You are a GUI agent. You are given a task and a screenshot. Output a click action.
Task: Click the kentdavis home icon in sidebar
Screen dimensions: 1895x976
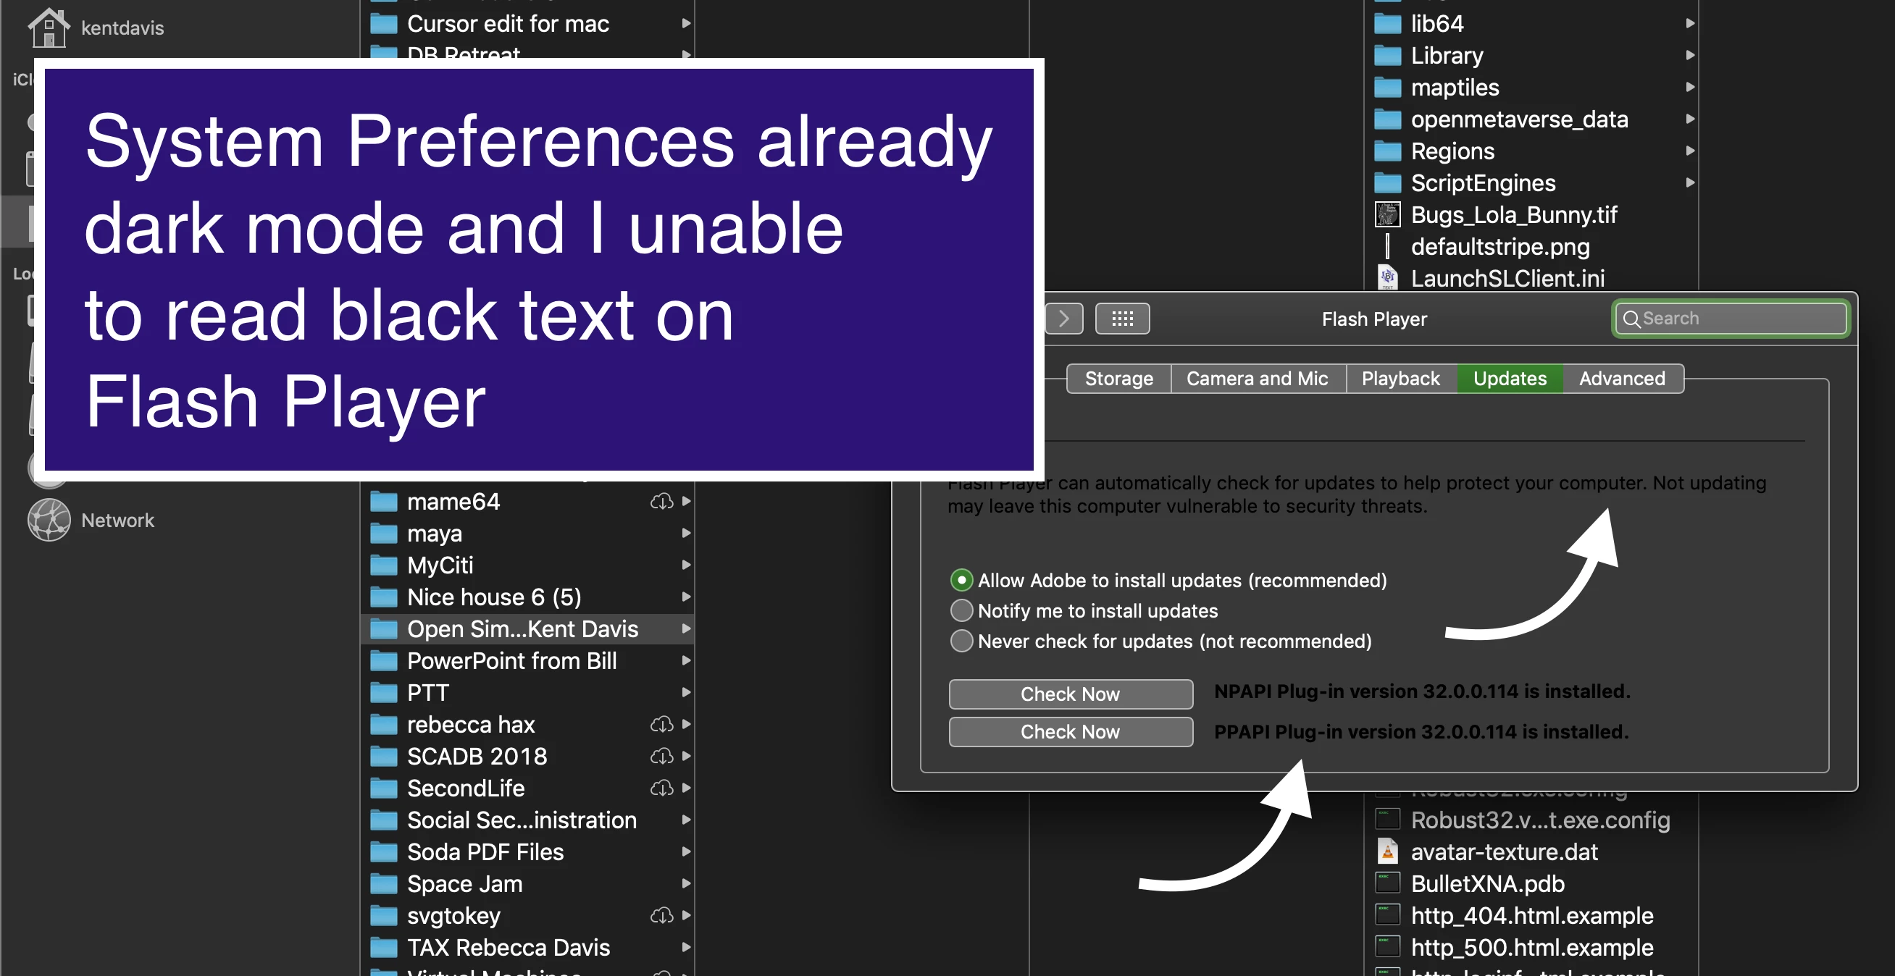[49, 28]
